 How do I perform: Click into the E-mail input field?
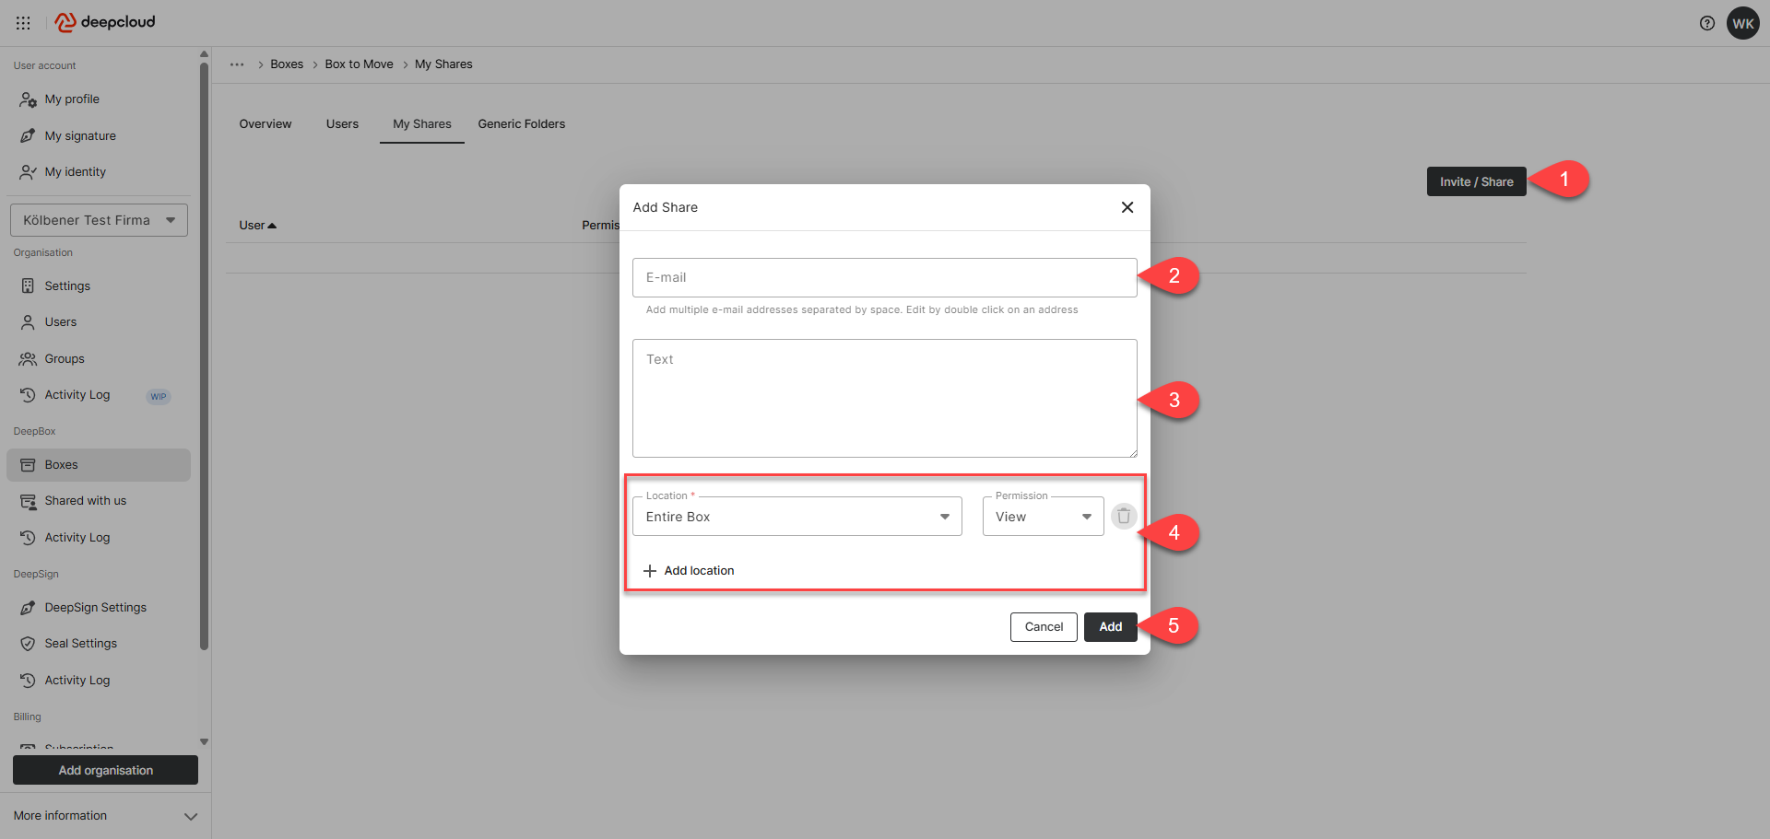(883, 278)
